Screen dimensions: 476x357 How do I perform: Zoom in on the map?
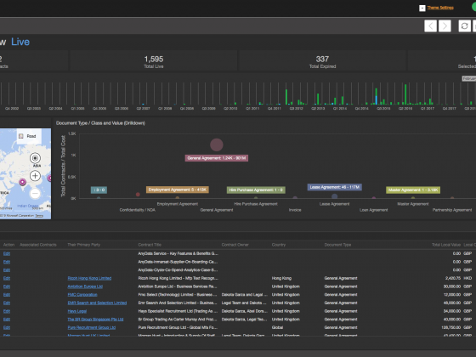pos(35,176)
